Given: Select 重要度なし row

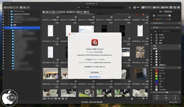Looking at the screenshot, I should pyautogui.click(x=166, y=65).
